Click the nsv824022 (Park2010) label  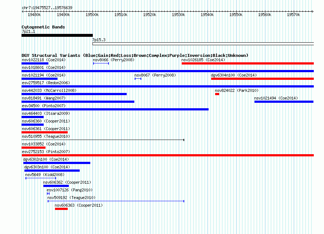tap(237, 90)
